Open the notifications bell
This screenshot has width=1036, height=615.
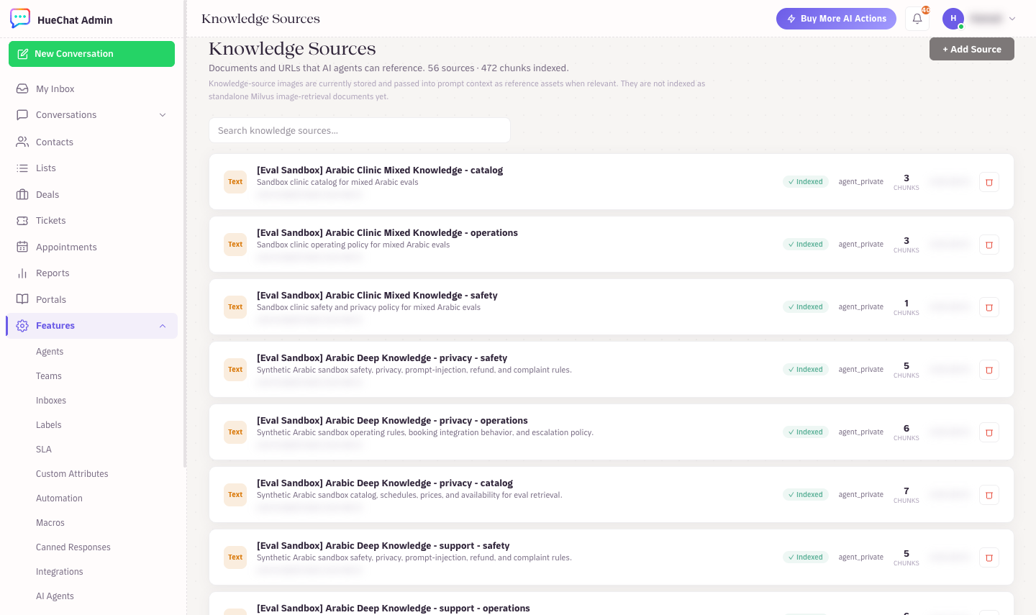(x=917, y=19)
